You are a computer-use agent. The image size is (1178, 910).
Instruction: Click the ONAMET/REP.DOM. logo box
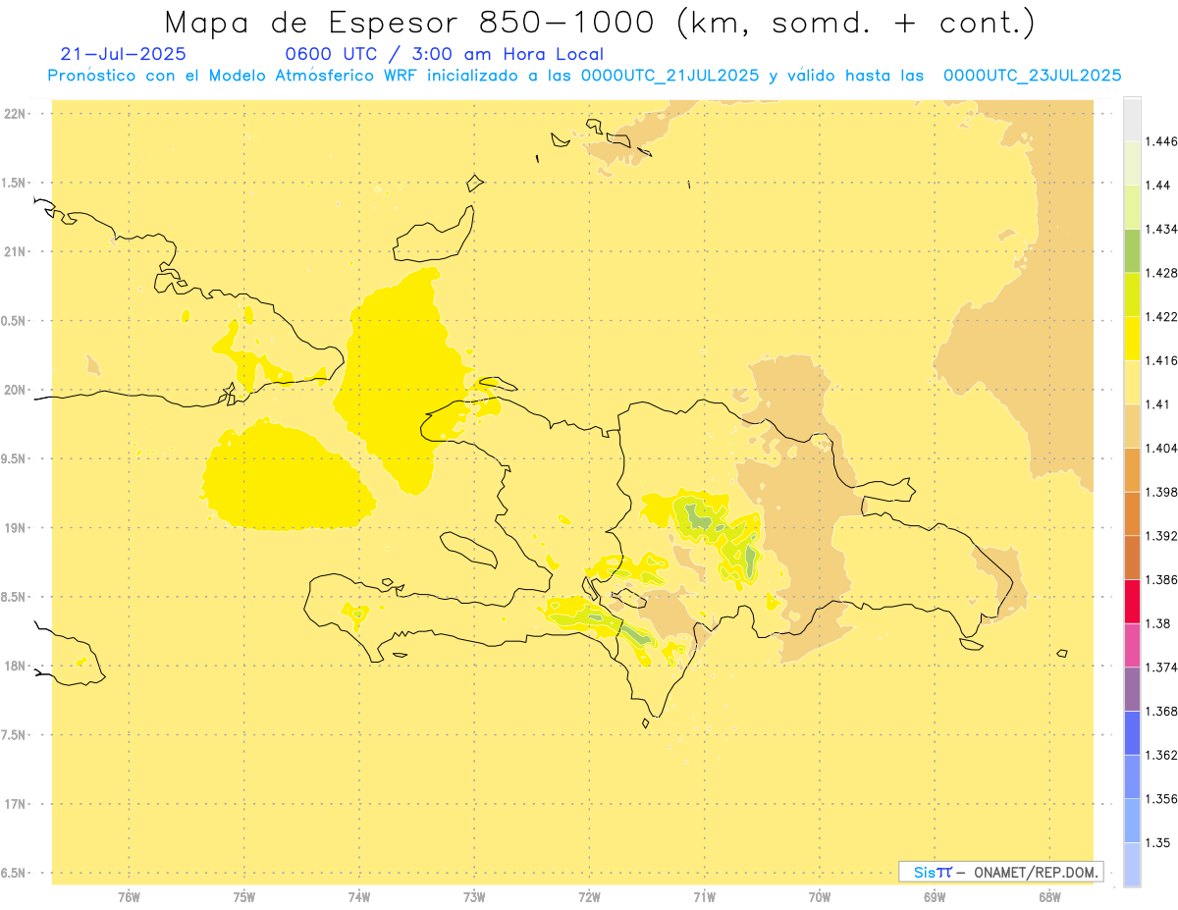(1001, 872)
